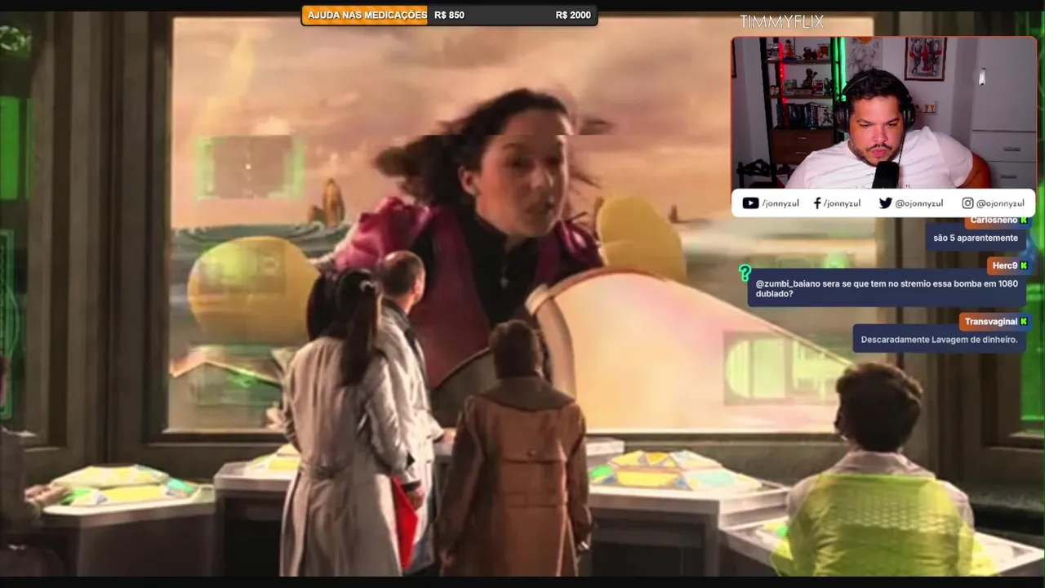Image resolution: width=1045 pixels, height=588 pixels.
Task: Click the R$ 2000 goal amount
Action: pyautogui.click(x=573, y=15)
